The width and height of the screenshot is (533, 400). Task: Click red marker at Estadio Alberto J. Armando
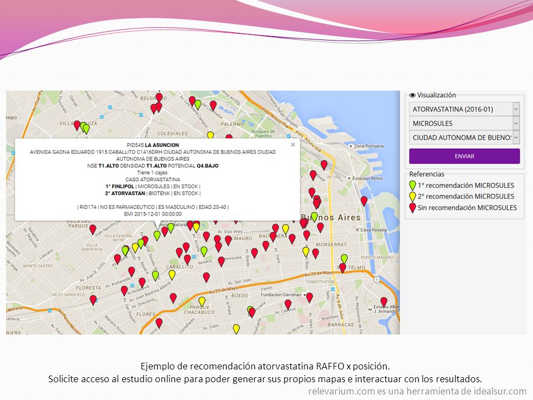pyautogui.click(x=384, y=302)
